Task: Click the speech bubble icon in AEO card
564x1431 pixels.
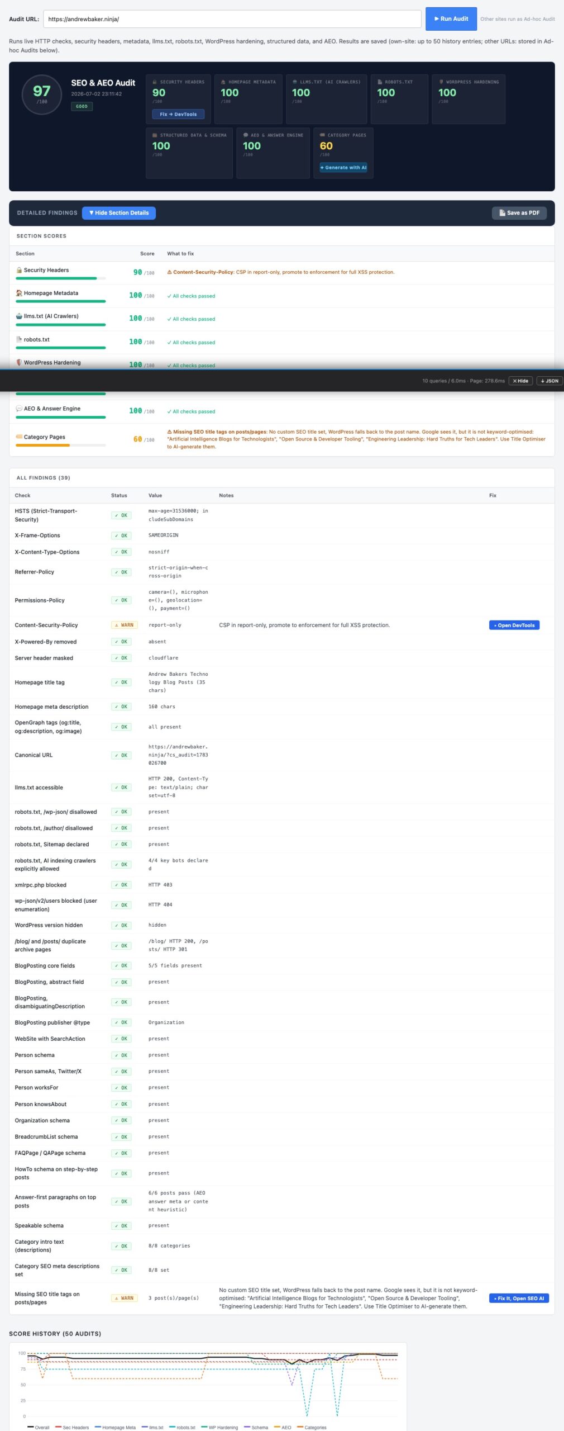Action: tap(246, 135)
